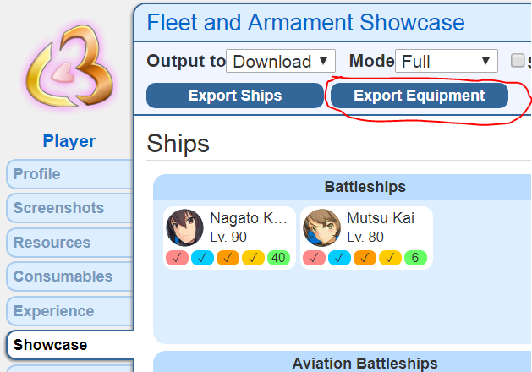Image resolution: width=532 pixels, height=372 pixels.
Task: Click the Export Ships button
Action: (x=235, y=96)
